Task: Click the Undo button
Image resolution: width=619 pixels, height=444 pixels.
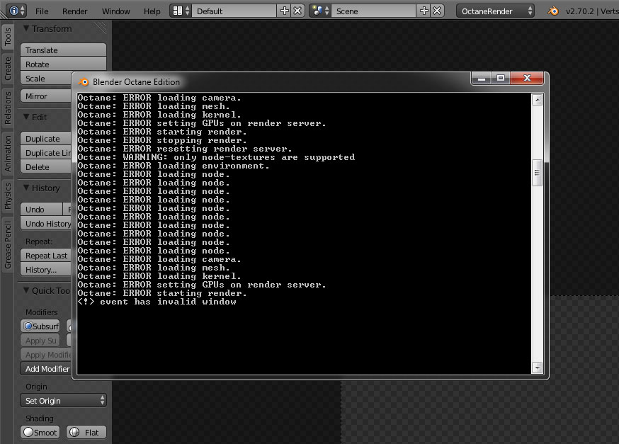Action: point(42,210)
